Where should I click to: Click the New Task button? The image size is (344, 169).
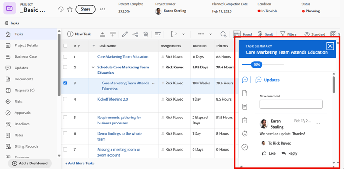[79, 34]
